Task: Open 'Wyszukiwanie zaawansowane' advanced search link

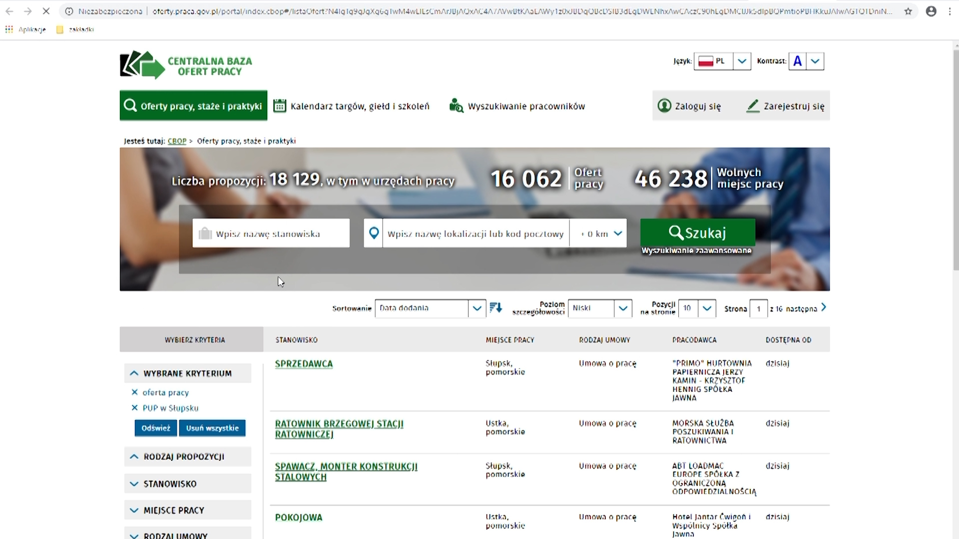Action: 696,251
